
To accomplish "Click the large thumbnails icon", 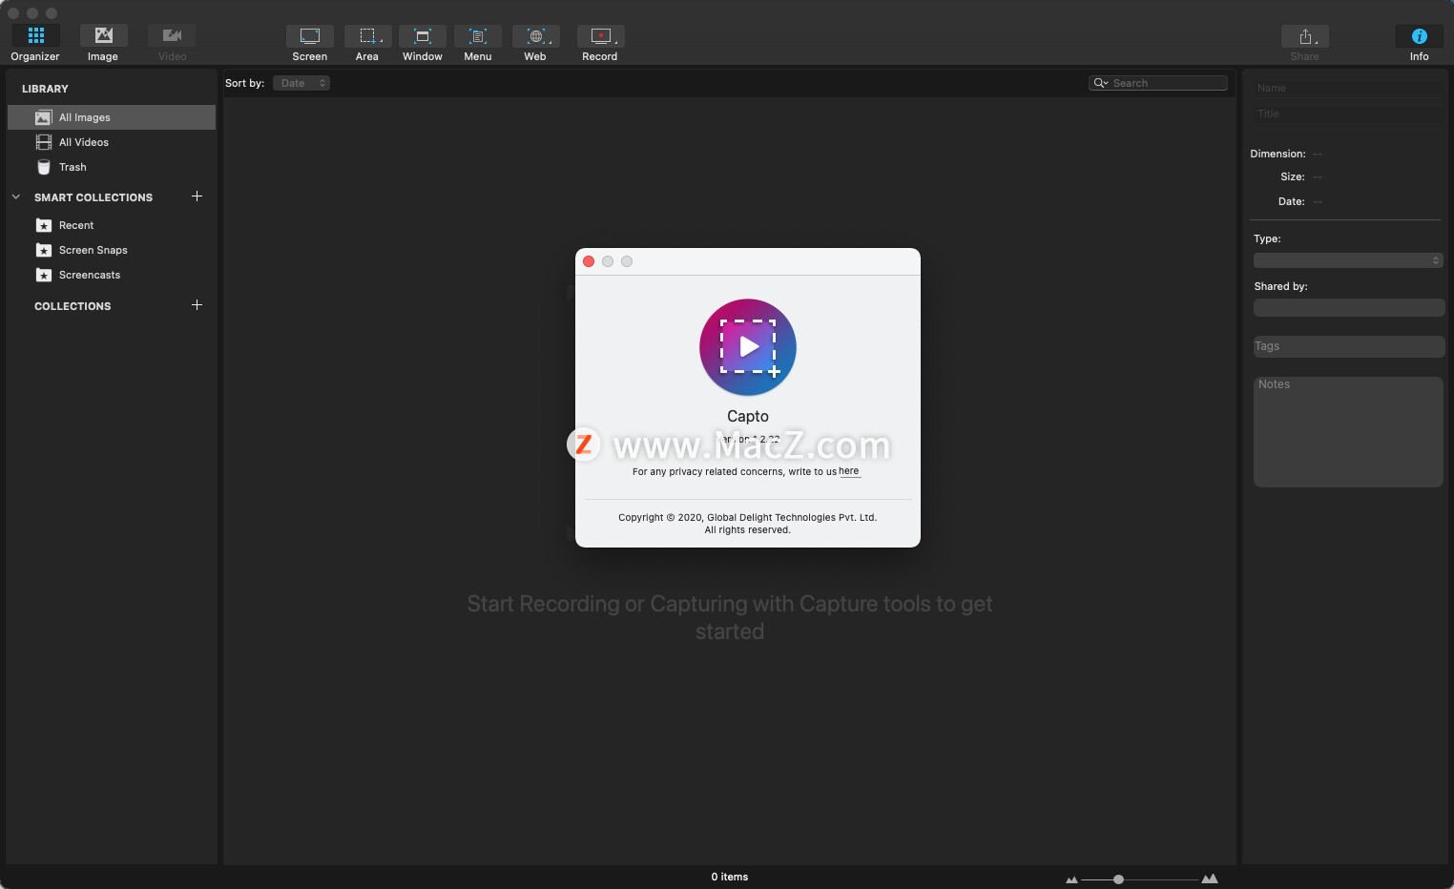I will [x=1210, y=879].
